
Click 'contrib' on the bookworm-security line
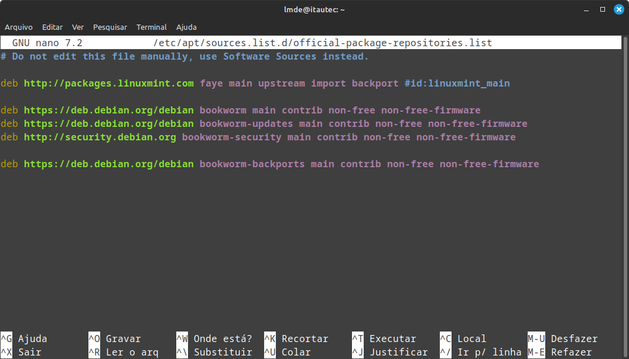(x=337, y=137)
